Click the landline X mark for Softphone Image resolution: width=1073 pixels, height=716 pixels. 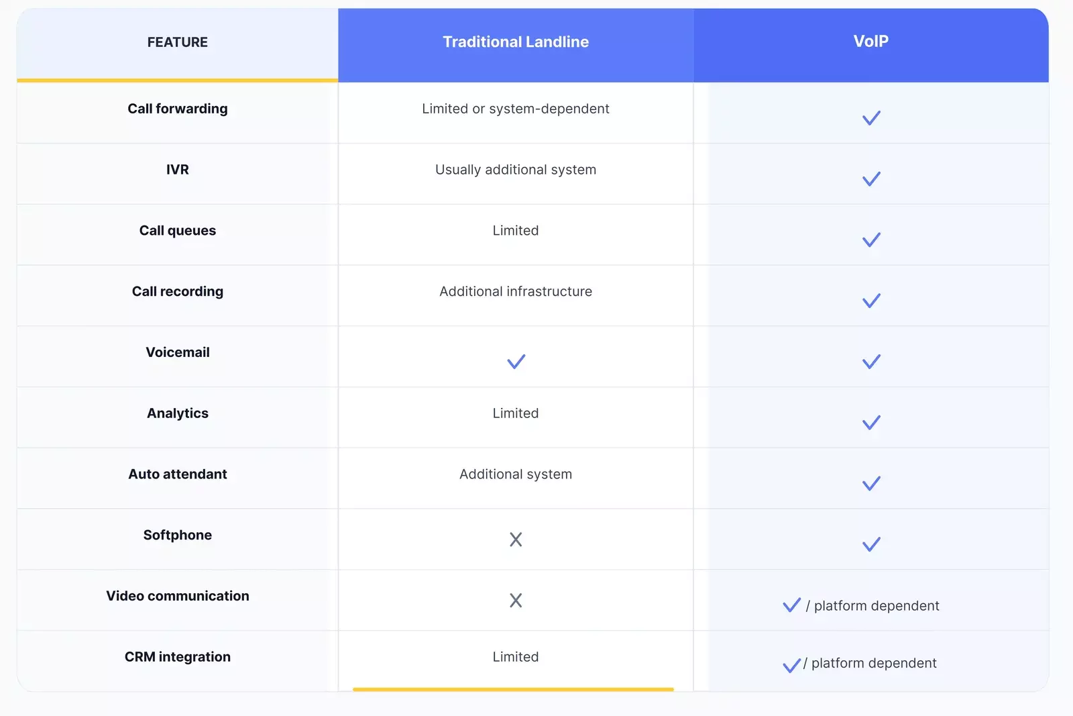516,540
